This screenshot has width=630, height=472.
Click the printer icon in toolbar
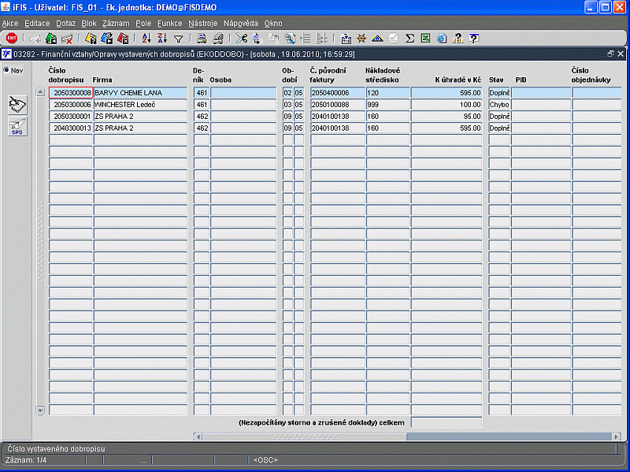[x=202, y=38]
